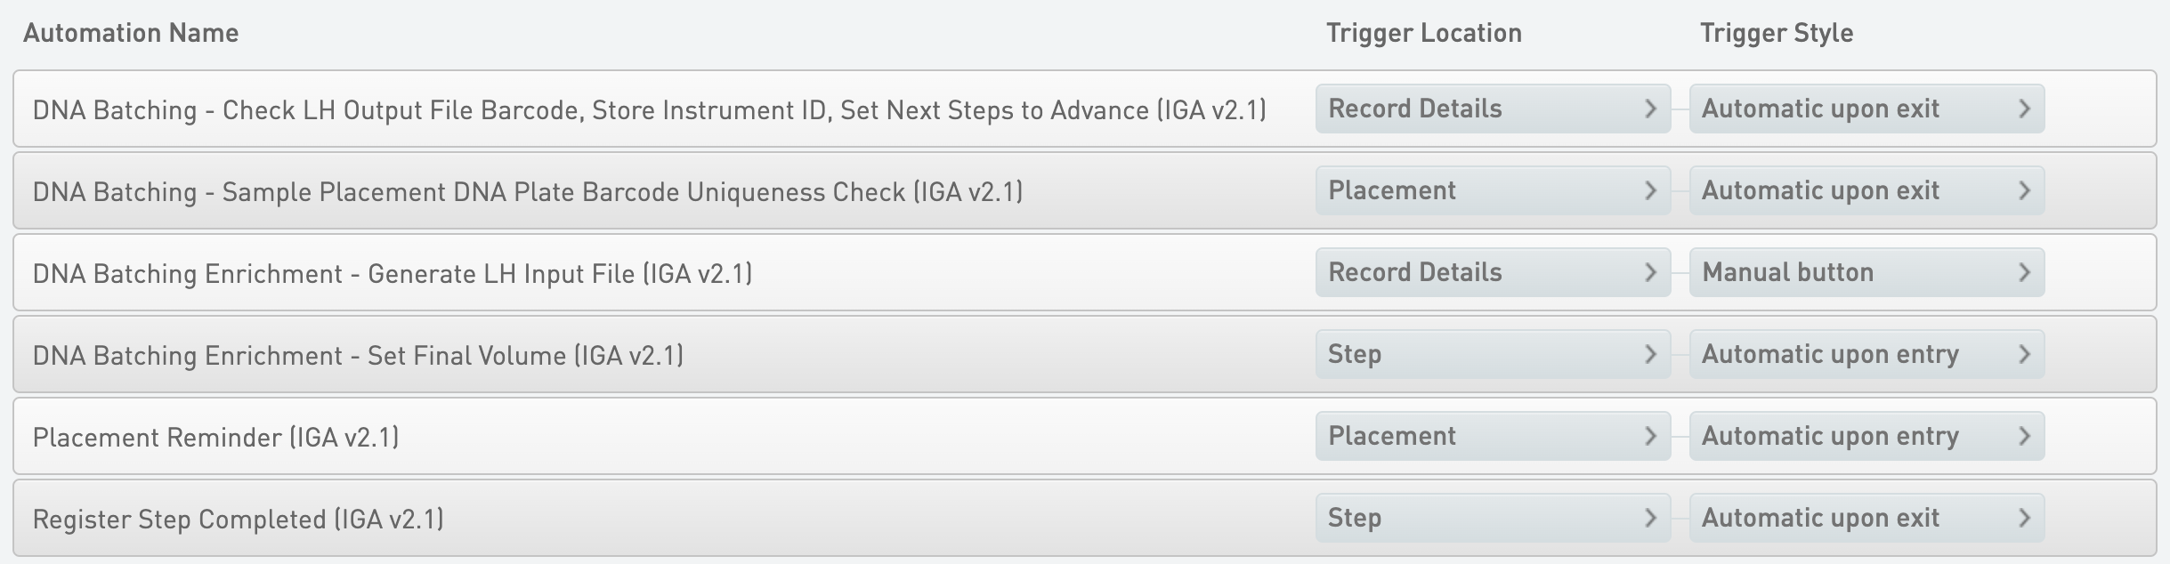Open Trigger Style for Register Step Completed
The width and height of the screenshot is (2170, 564).
(1866, 518)
